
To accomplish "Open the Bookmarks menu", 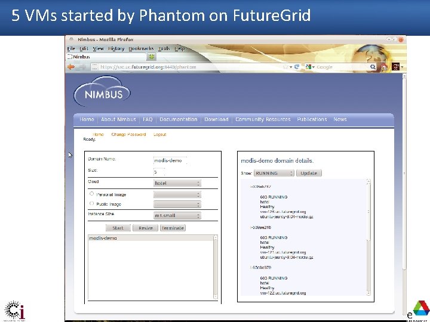I will 141,48.
